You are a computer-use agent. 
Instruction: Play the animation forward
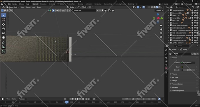[78, 99]
